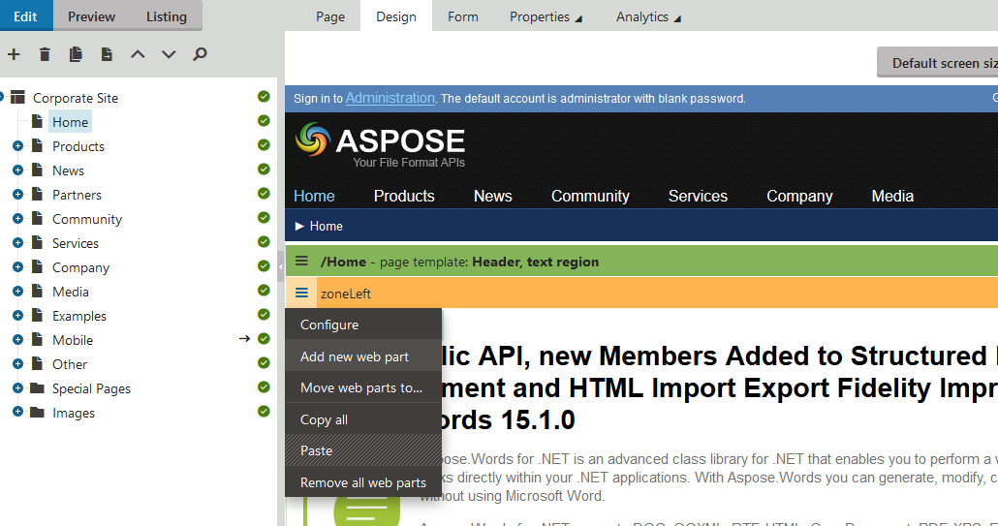Click the New document plus icon
The image size is (998, 526).
(14, 54)
